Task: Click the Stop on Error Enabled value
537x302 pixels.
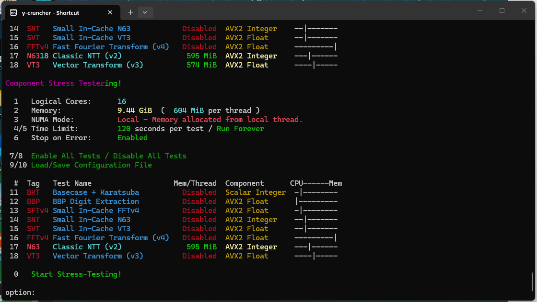Action: pos(132,138)
